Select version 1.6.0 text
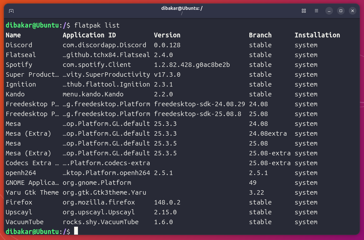Screen dimensions: 364x240 coord(163,222)
